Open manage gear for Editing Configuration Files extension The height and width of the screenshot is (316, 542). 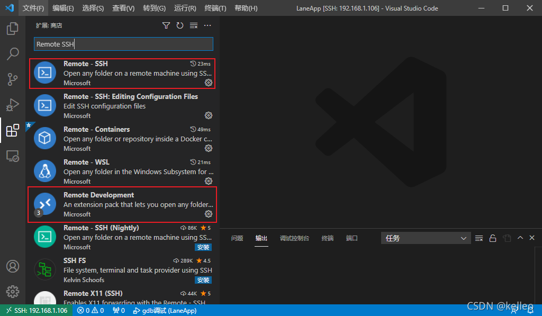pos(209,115)
